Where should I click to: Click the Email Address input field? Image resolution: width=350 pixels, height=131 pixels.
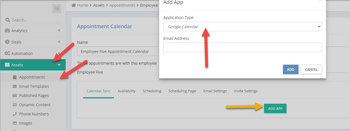click(x=243, y=47)
